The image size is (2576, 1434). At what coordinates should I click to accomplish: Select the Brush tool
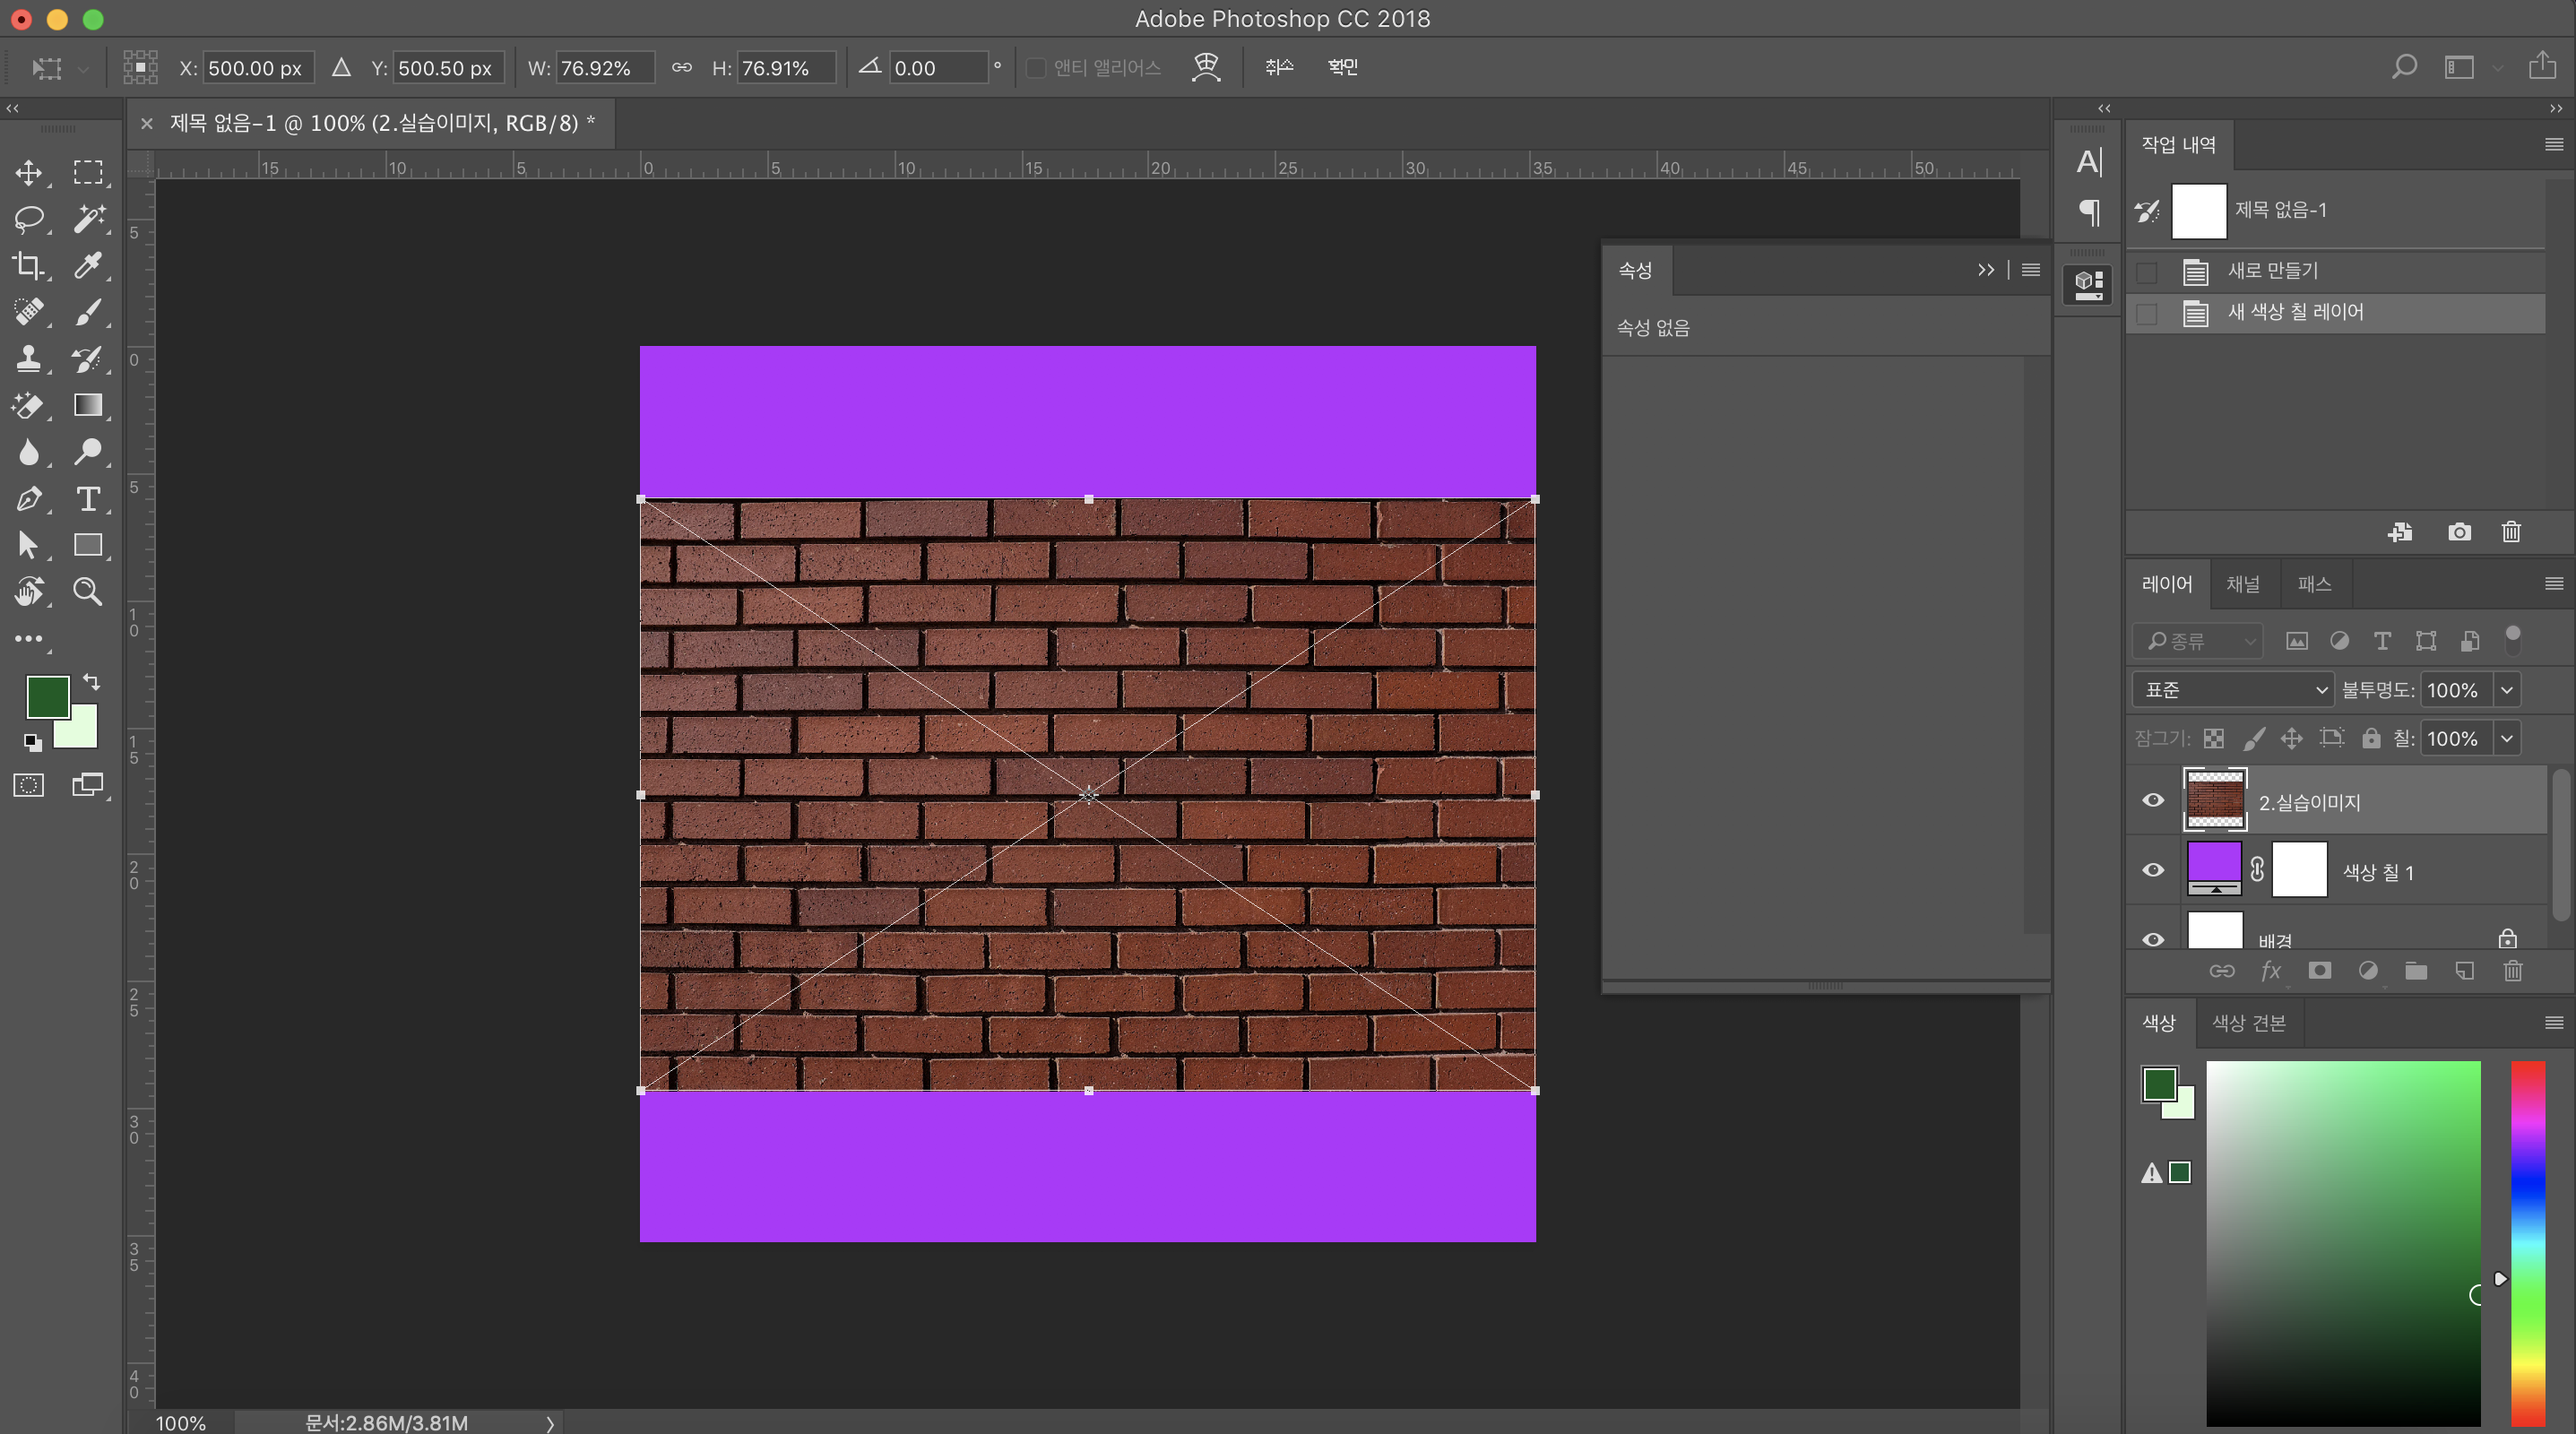88,312
